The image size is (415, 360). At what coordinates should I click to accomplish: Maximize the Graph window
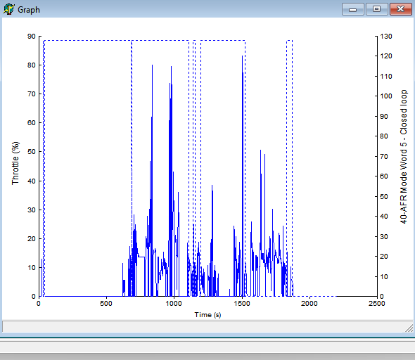tap(376, 10)
